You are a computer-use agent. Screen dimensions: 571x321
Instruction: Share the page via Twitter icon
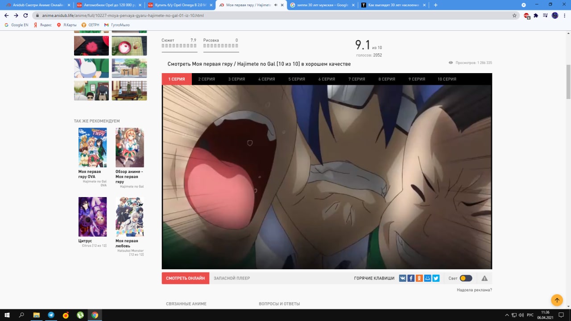coord(436,278)
